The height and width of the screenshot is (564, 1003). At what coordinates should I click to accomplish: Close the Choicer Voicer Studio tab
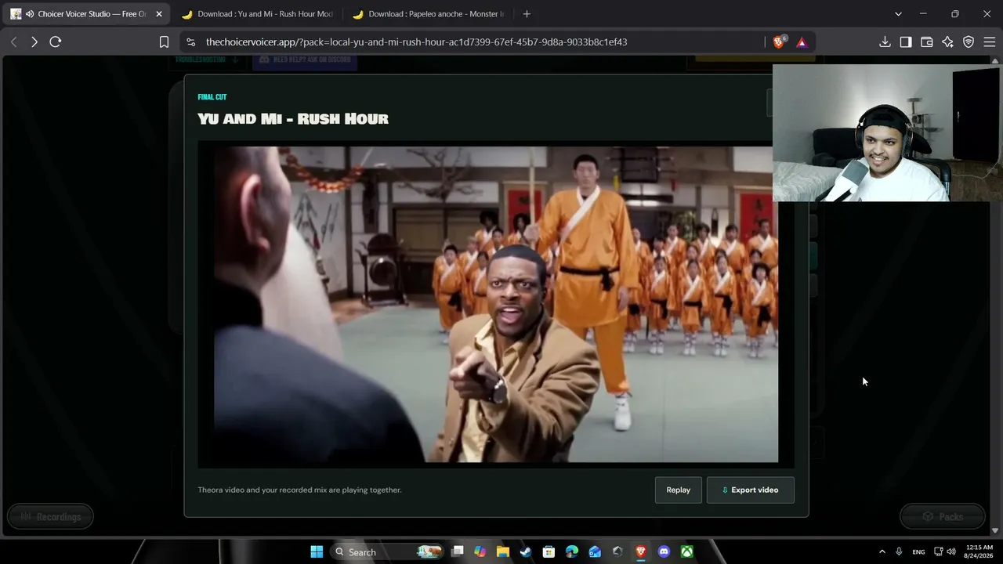[x=159, y=14]
